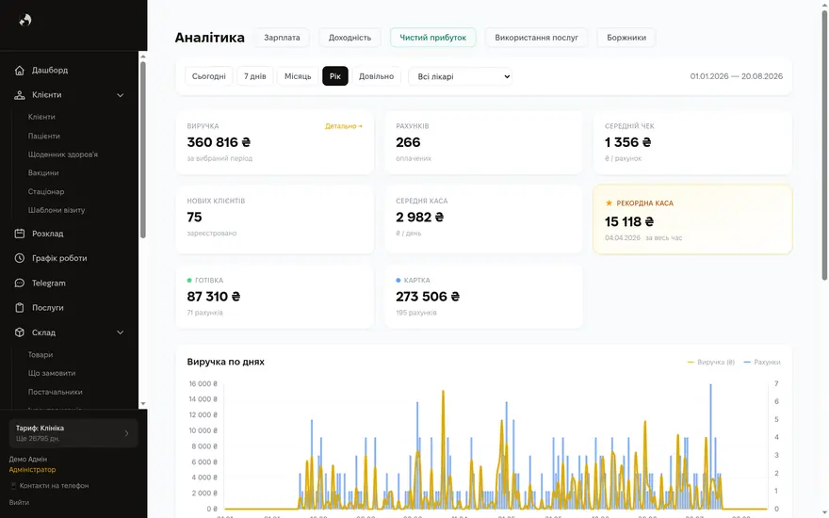Click the Тариф: Клініка plan card
This screenshot has width=829, height=518.
pos(73,433)
